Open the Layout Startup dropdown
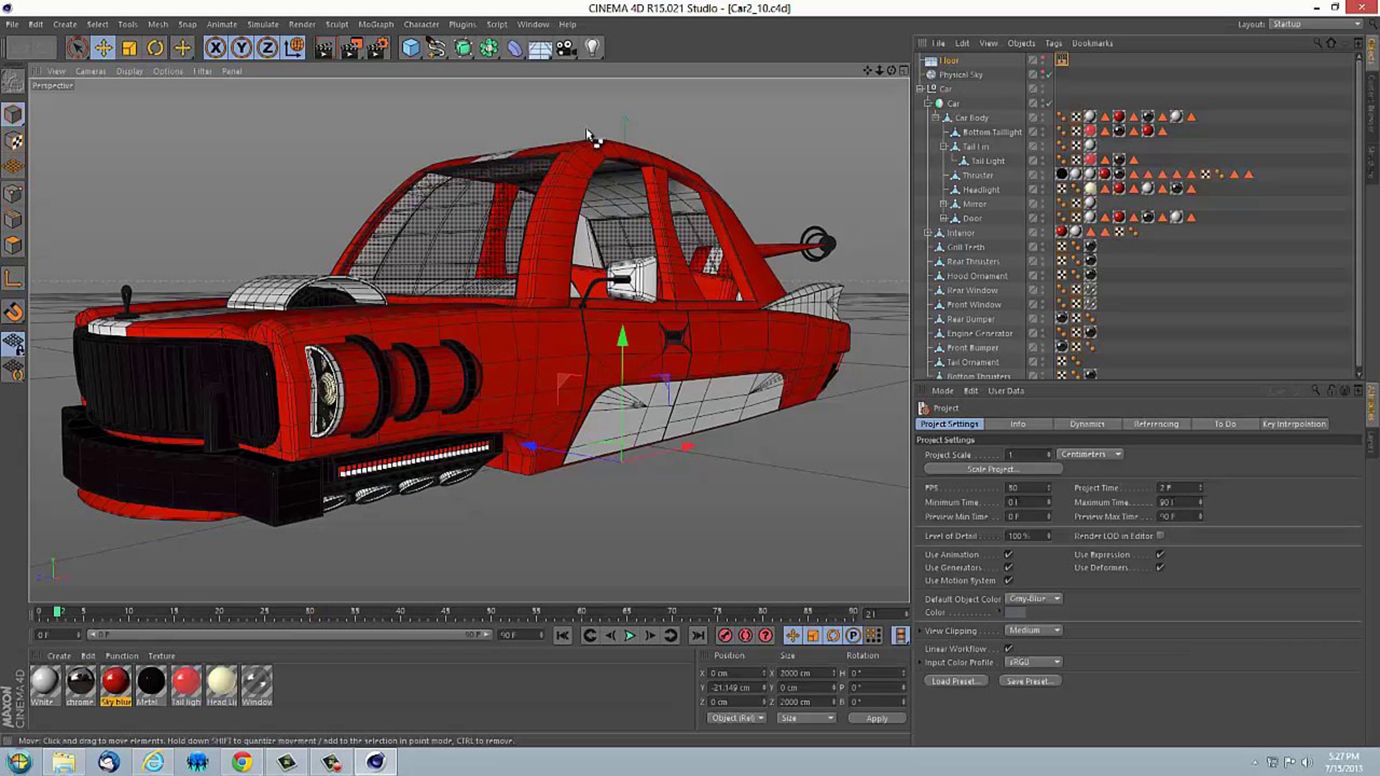1380x776 pixels. click(x=1316, y=24)
